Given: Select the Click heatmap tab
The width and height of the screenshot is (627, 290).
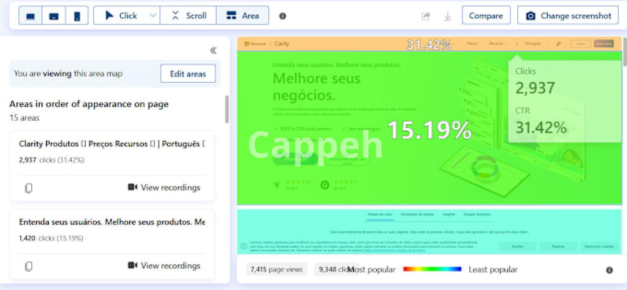Looking at the screenshot, I should (121, 16).
